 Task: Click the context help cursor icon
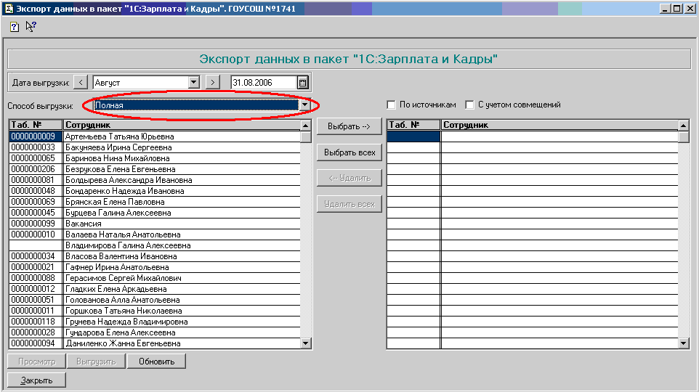(31, 27)
